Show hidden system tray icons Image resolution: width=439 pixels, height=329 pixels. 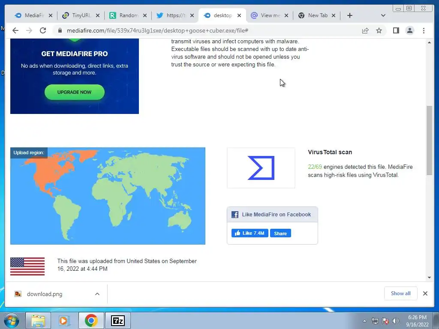click(364, 321)
